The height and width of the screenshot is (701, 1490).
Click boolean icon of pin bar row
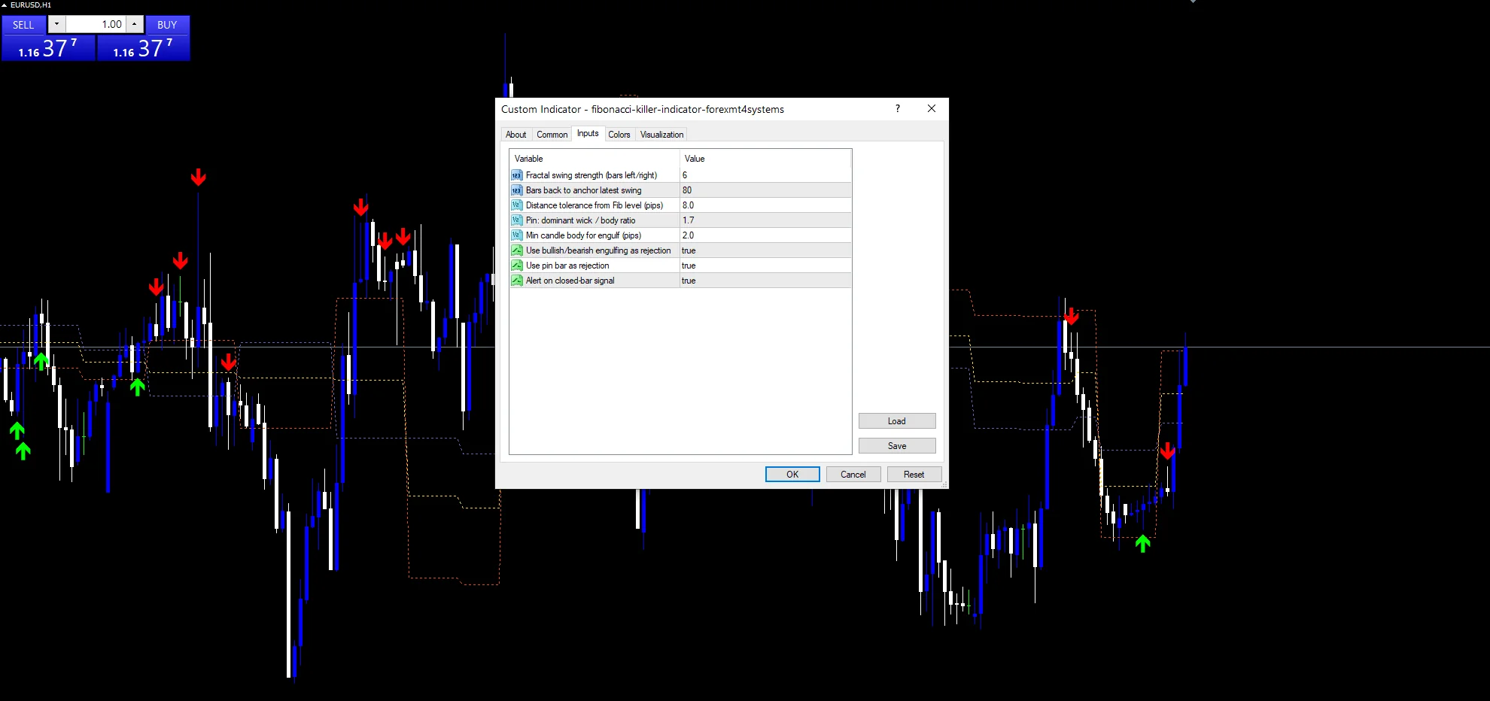click(517, 266)
